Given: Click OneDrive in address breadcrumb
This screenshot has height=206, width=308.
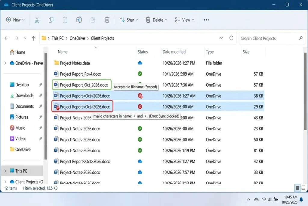Looking at the screenshot, I should coord(77,38).
